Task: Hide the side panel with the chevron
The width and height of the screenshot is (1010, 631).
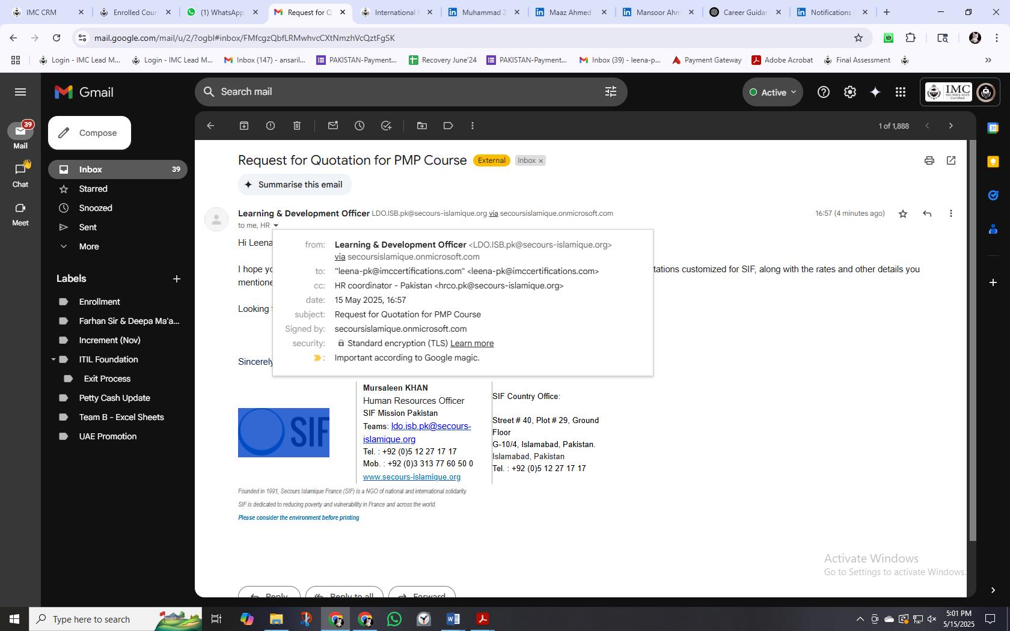Action: coord(993,590)
